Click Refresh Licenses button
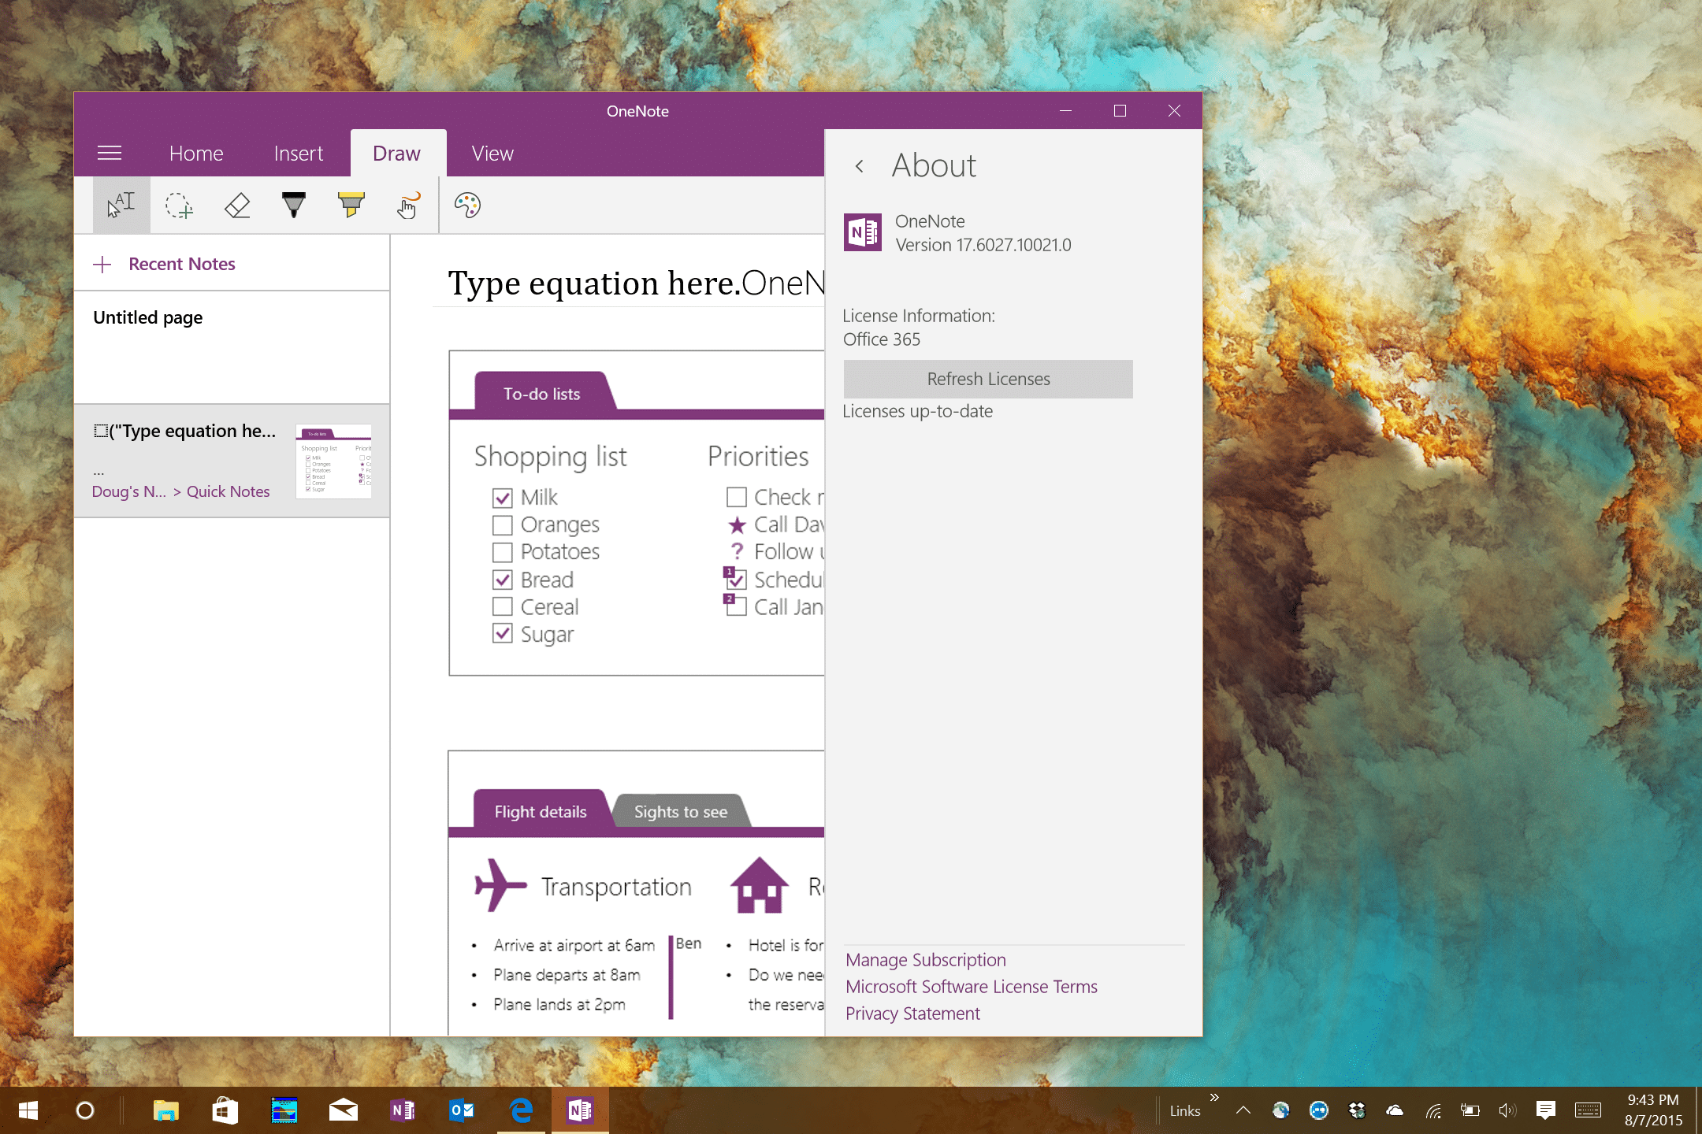This screenshot has width=1702, height=1134. (x=989, y=379)
